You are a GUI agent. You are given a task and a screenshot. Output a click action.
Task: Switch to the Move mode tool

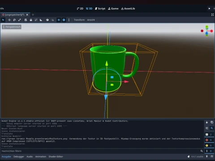pyautogui.click(x=9, y=20)
